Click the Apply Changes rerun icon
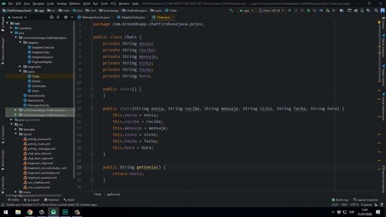Screen dimensions: 386x217 pos(296,11)
